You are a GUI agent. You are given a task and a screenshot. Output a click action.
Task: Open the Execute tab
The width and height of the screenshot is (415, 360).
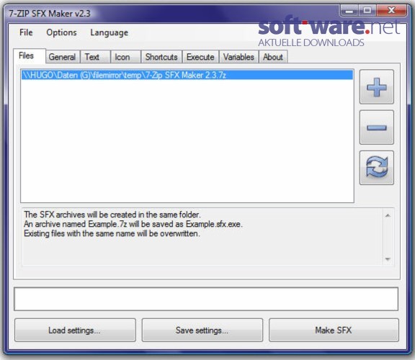coord(200,57)
